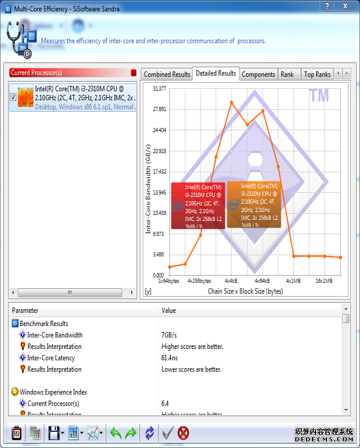Click the results list scroll down arrow

coord(346,410)
